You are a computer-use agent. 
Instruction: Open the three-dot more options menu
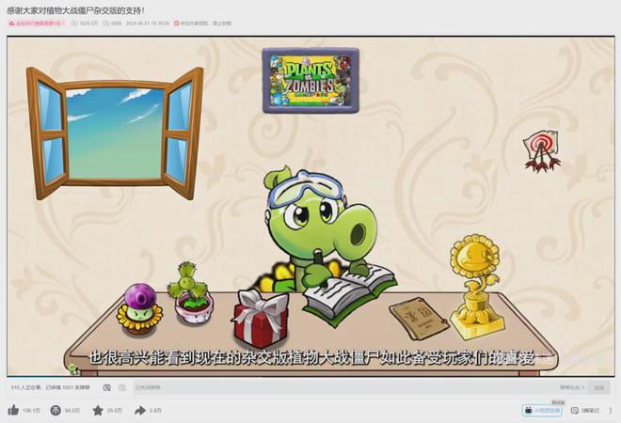611,411
